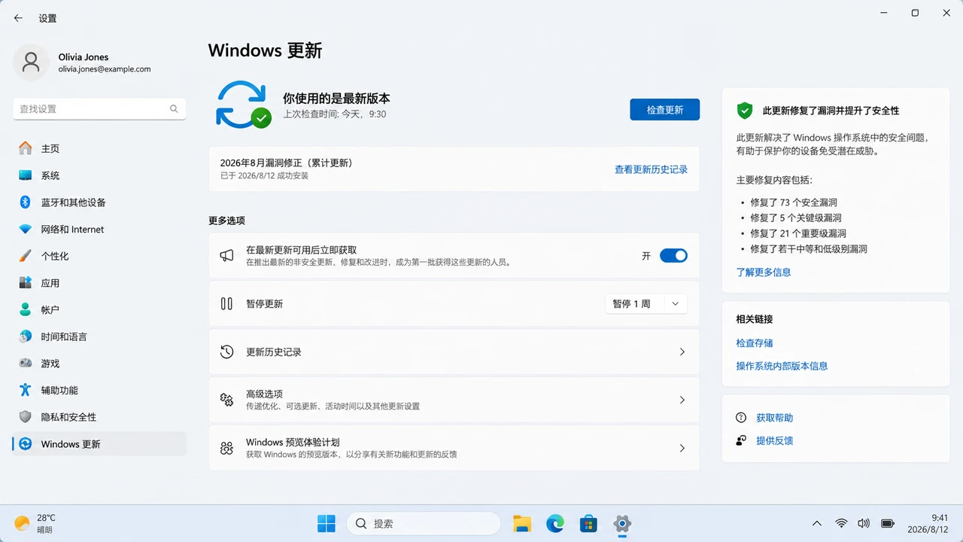Click the large update status sync icon
The width and height of the screenshot is (963, 542).
243,104
